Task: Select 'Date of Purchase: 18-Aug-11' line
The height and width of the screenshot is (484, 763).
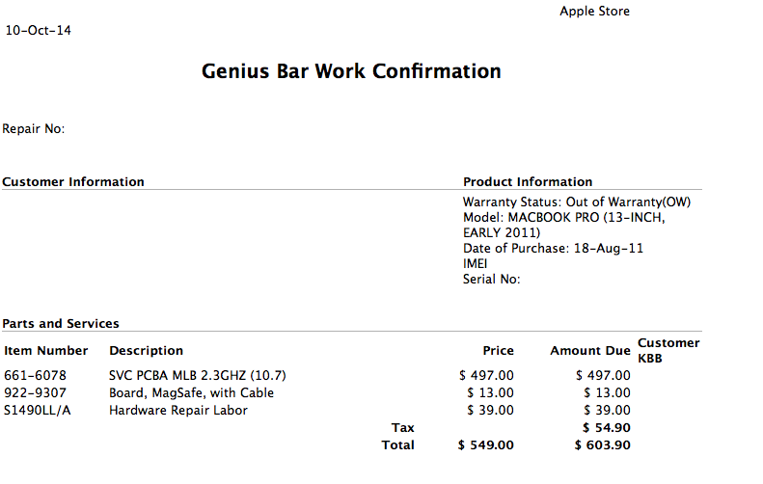Action: click(553, 248)
